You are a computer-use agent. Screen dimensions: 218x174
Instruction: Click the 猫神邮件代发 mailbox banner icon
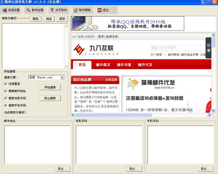(132, 84)
